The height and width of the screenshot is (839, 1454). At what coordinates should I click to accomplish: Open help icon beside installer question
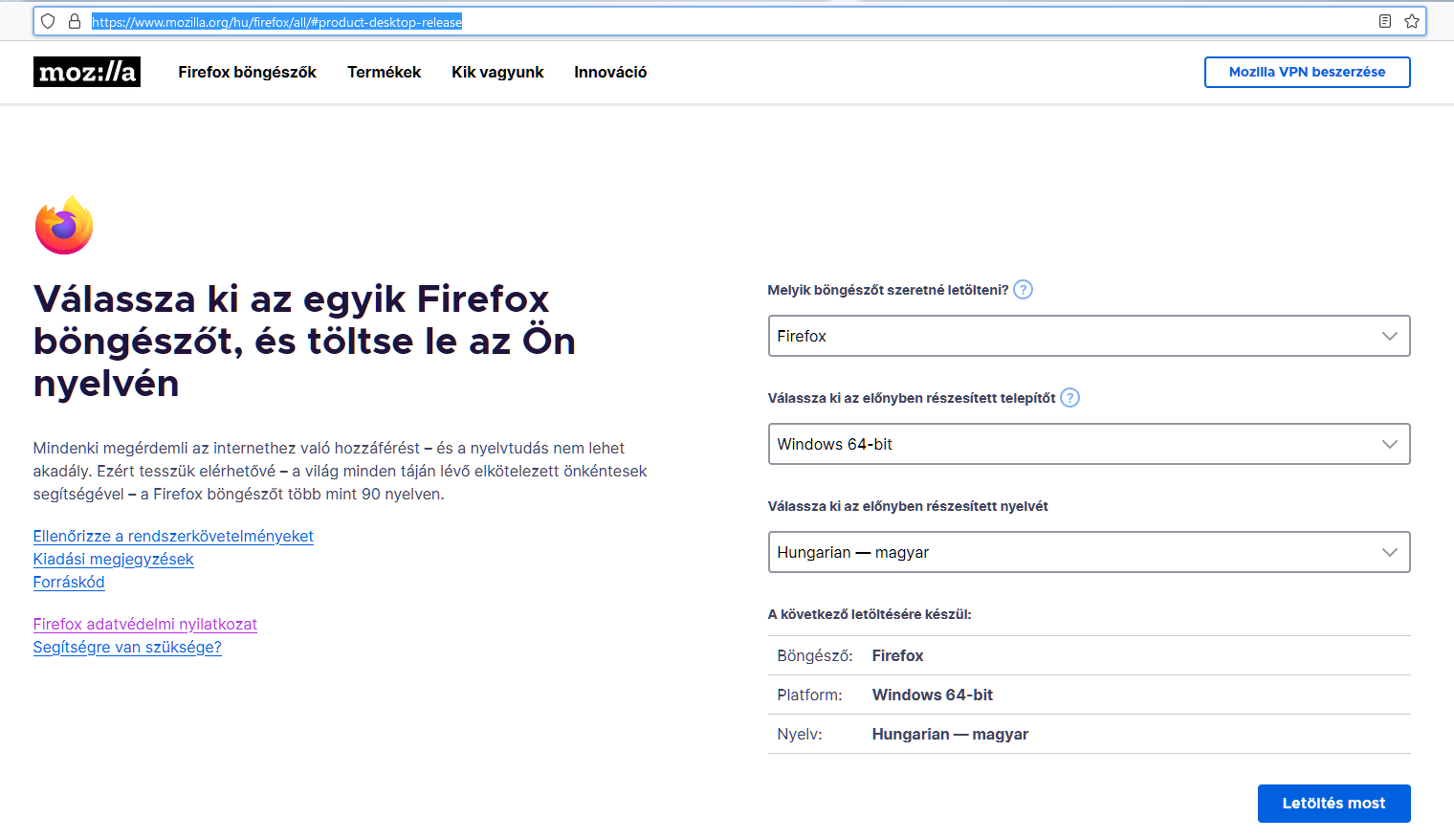point(1069,398)
